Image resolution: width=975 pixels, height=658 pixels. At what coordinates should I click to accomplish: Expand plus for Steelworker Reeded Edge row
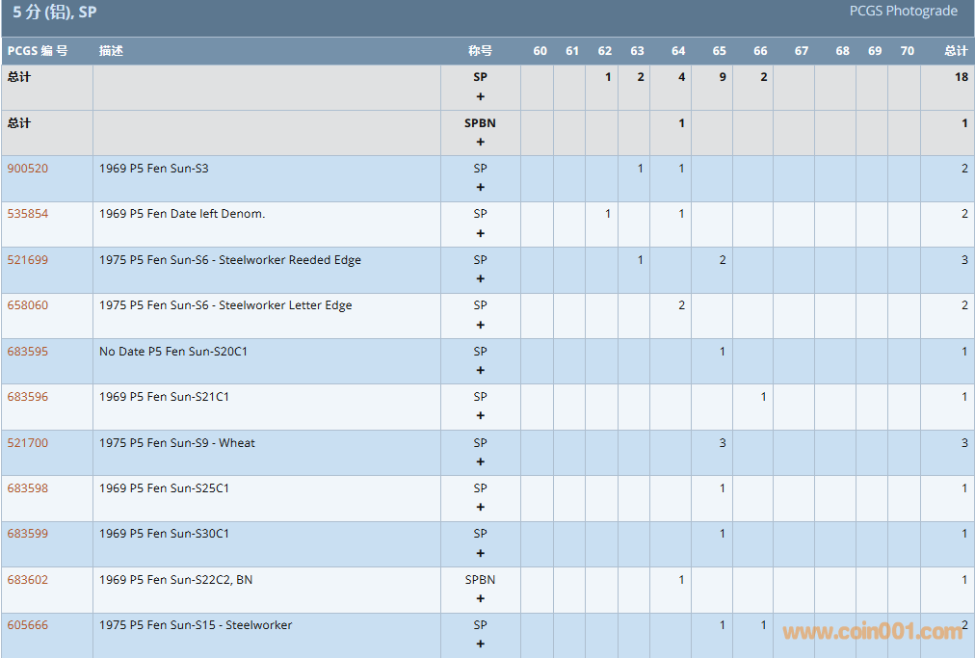(x=480, y=279)
